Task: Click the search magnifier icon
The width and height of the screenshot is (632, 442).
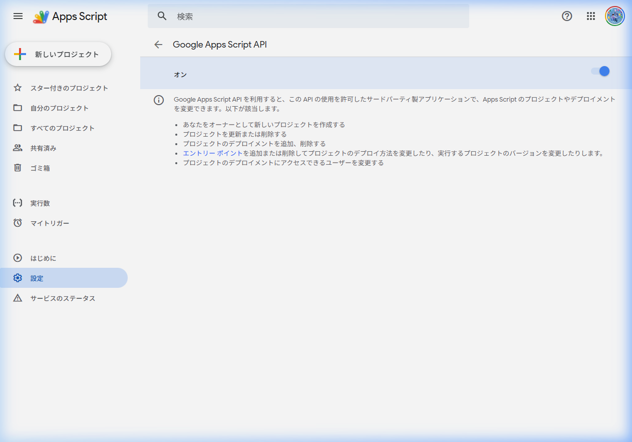Action: [162, 16]
